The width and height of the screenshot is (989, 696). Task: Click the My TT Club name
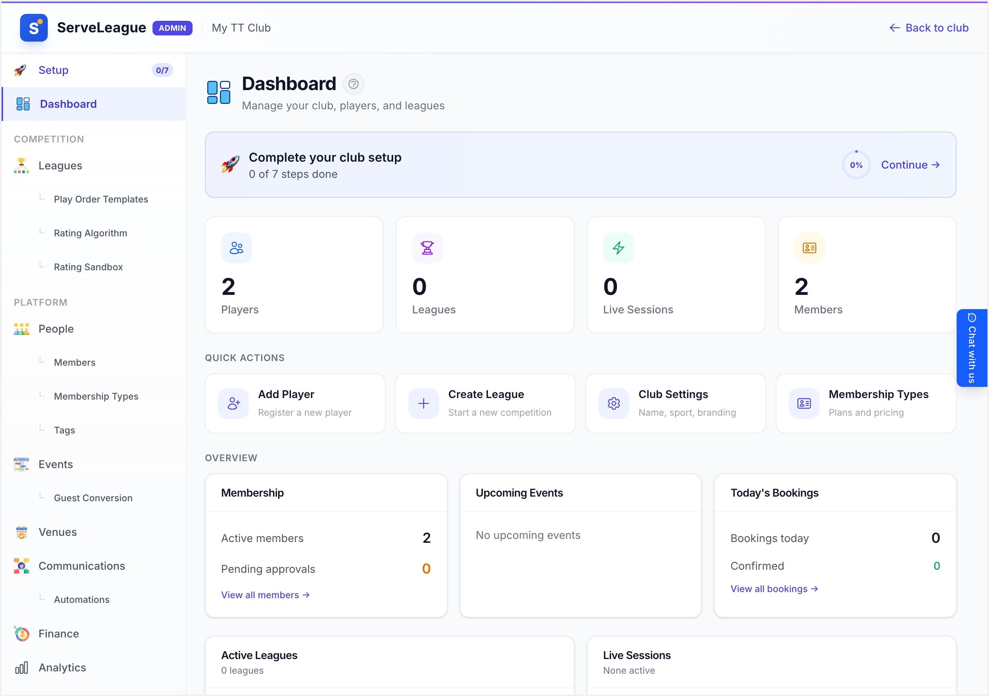coord(241,28)
